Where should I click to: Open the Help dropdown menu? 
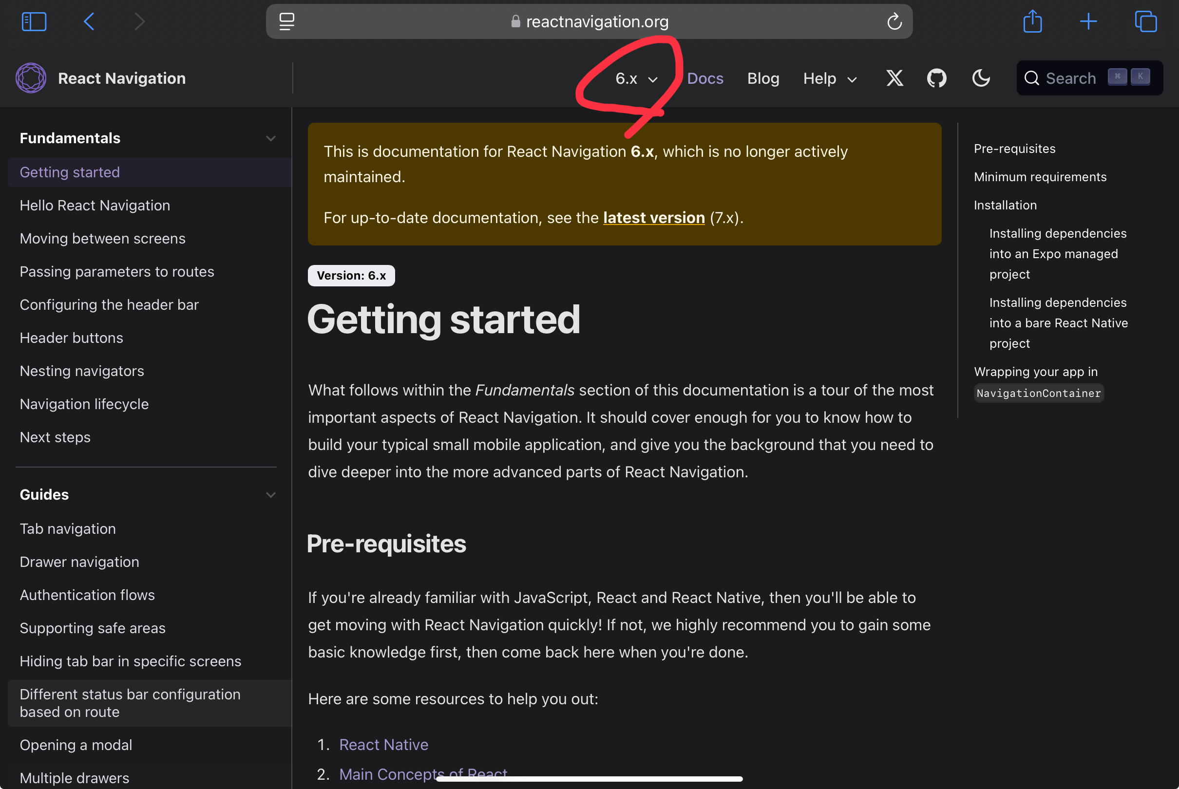[830, 78]
